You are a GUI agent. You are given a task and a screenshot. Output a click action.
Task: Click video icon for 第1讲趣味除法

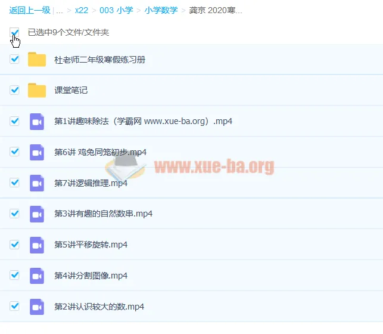click(x=37, y=122)
